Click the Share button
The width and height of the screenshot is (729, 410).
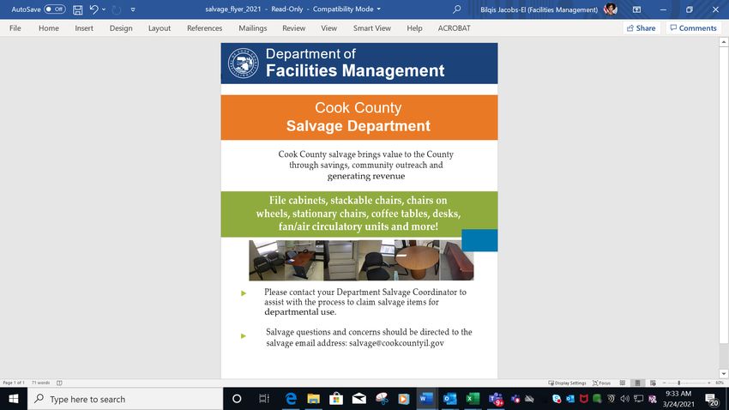(x=642, y=28)
